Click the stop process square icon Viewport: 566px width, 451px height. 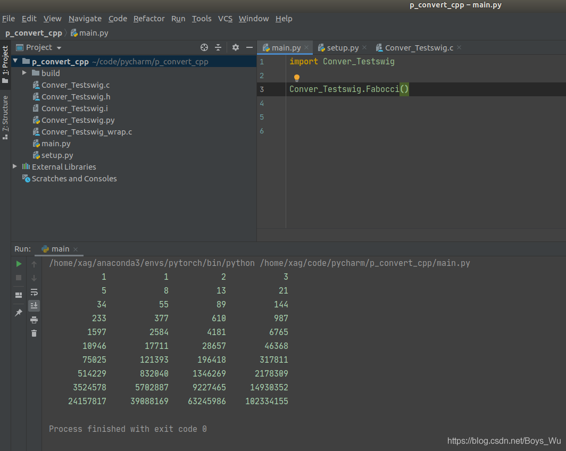(x=19, y=278)
